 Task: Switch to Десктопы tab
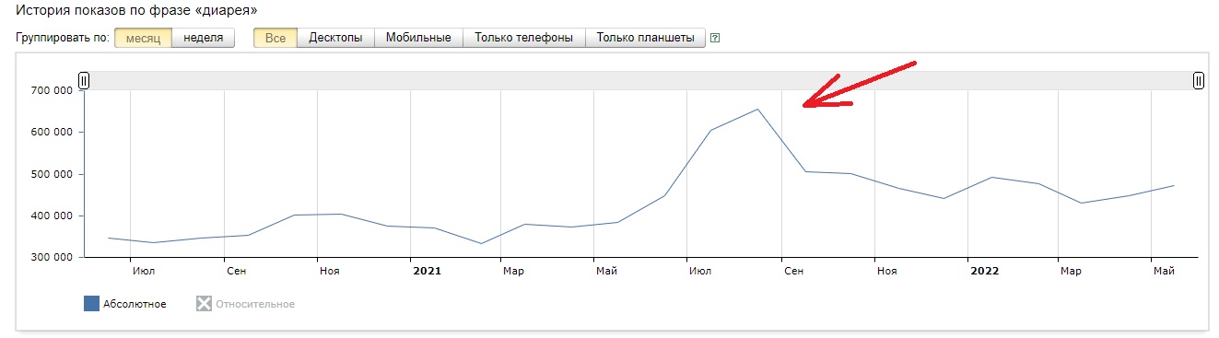[335, 38]
